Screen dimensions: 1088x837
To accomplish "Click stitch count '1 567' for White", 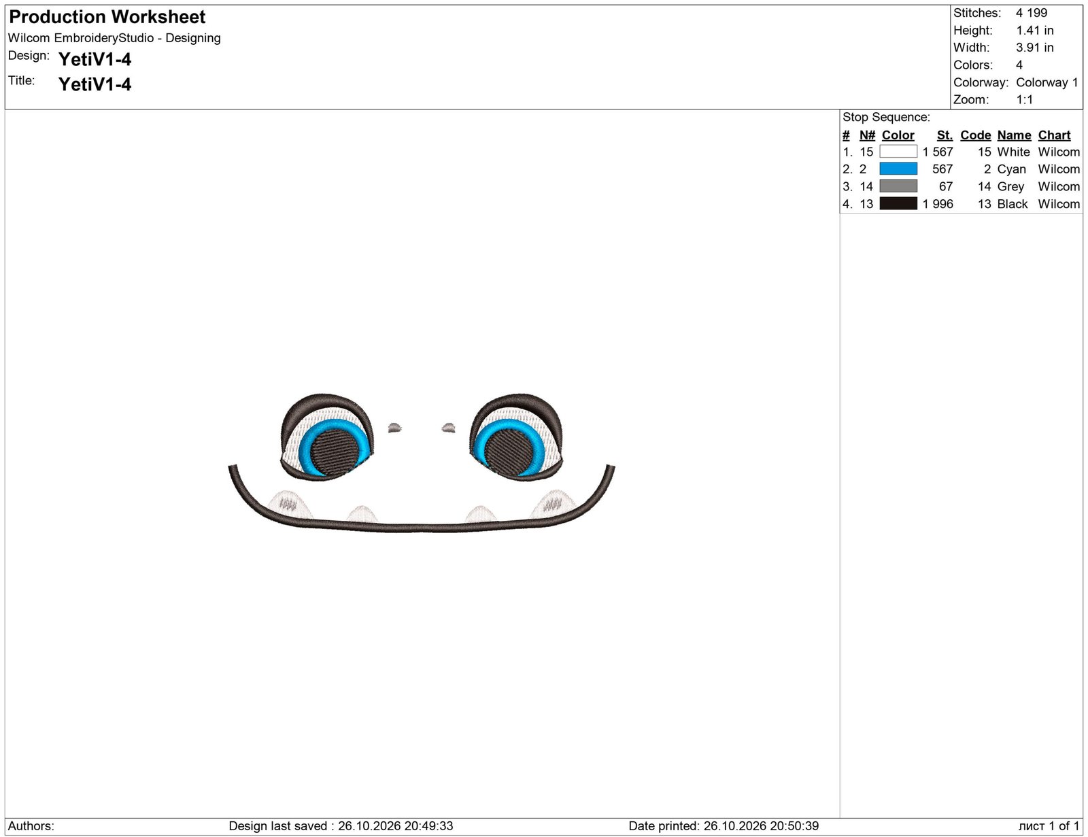I will tap(938, 152).
